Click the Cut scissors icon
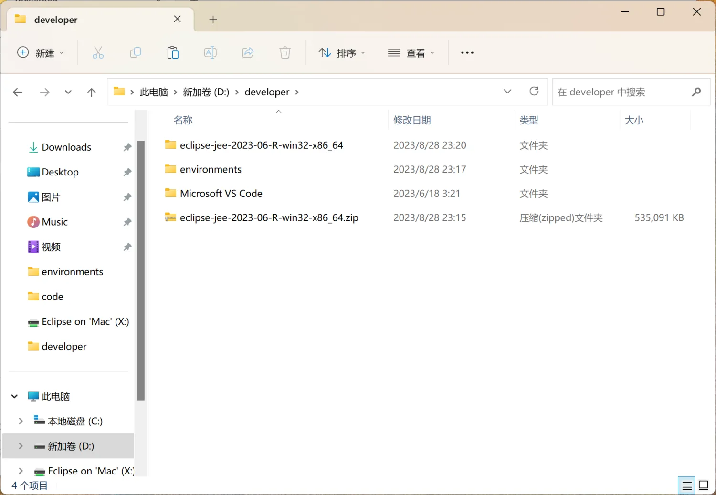 (x=98, y=52)
